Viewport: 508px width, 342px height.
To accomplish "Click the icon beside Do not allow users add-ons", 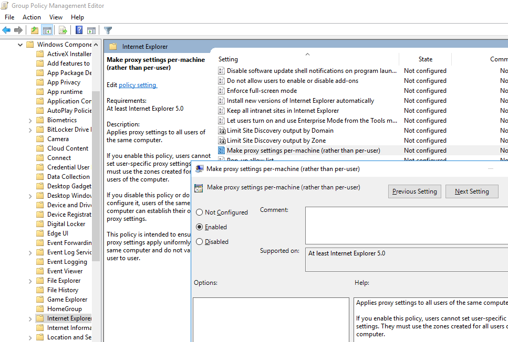I will [222, 81].
